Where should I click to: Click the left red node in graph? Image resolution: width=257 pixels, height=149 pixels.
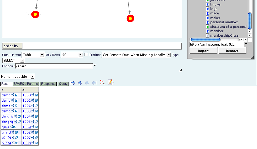[35, 14]
